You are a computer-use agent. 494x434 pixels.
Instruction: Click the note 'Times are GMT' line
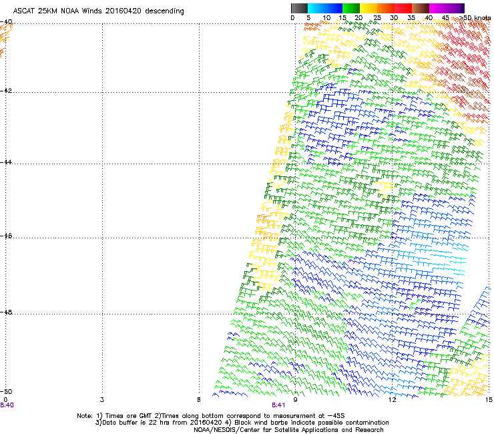[211, 416]
